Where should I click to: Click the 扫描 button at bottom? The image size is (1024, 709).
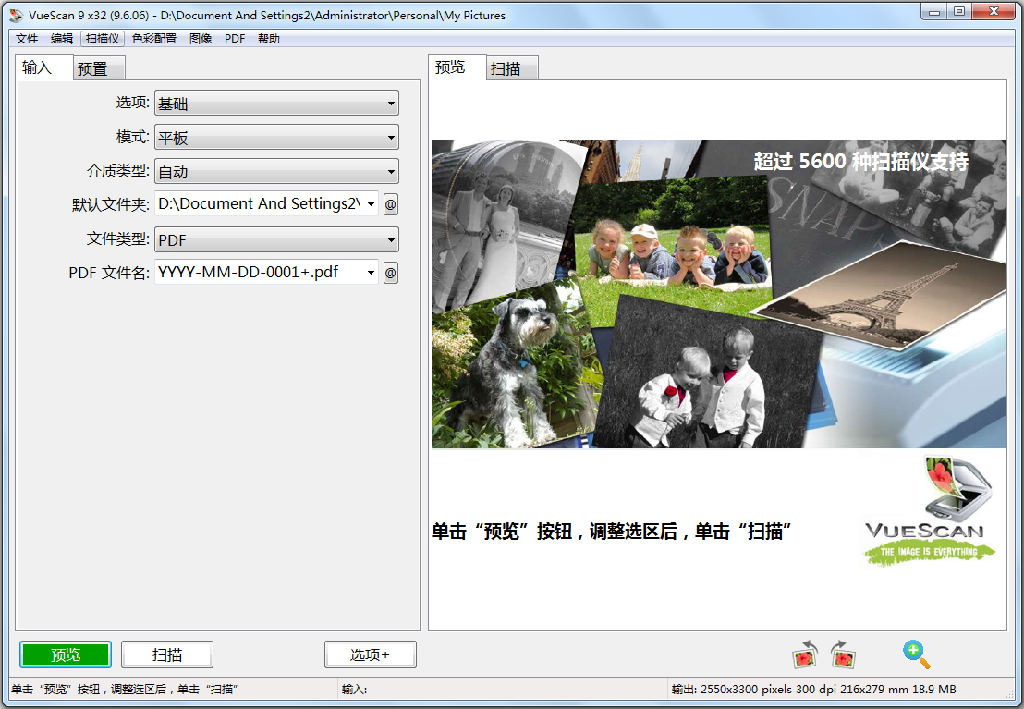pos(167,654)
